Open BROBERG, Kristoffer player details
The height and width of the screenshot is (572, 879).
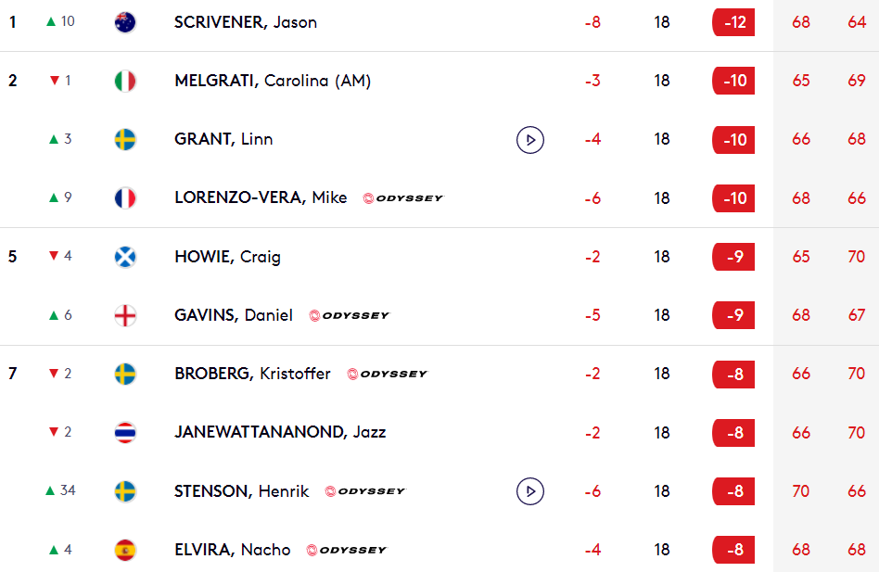[252, 374]
